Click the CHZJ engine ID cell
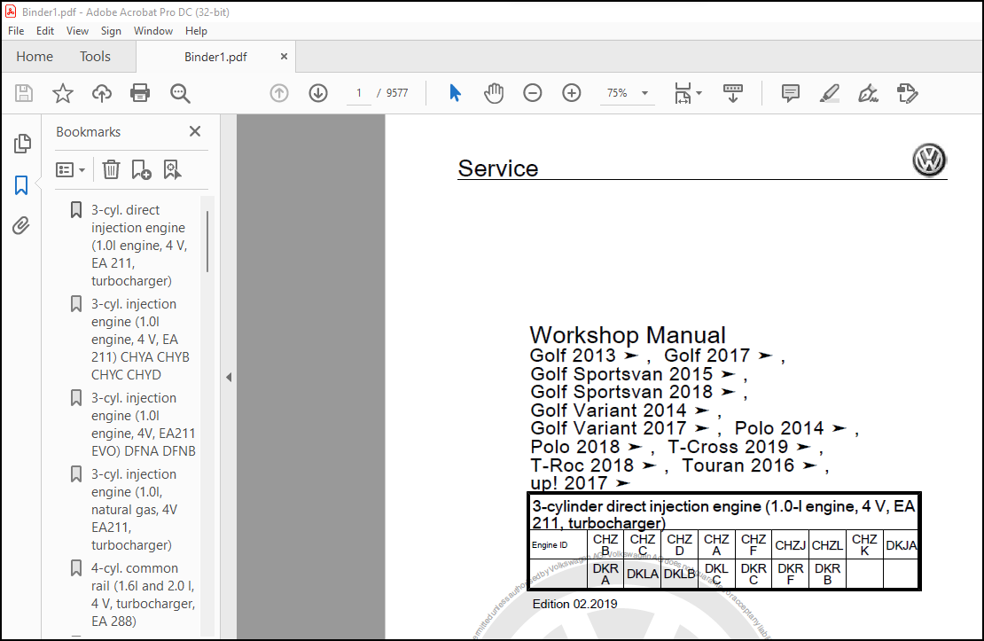This screenshot has height=641, width=984. coord(790,545)
